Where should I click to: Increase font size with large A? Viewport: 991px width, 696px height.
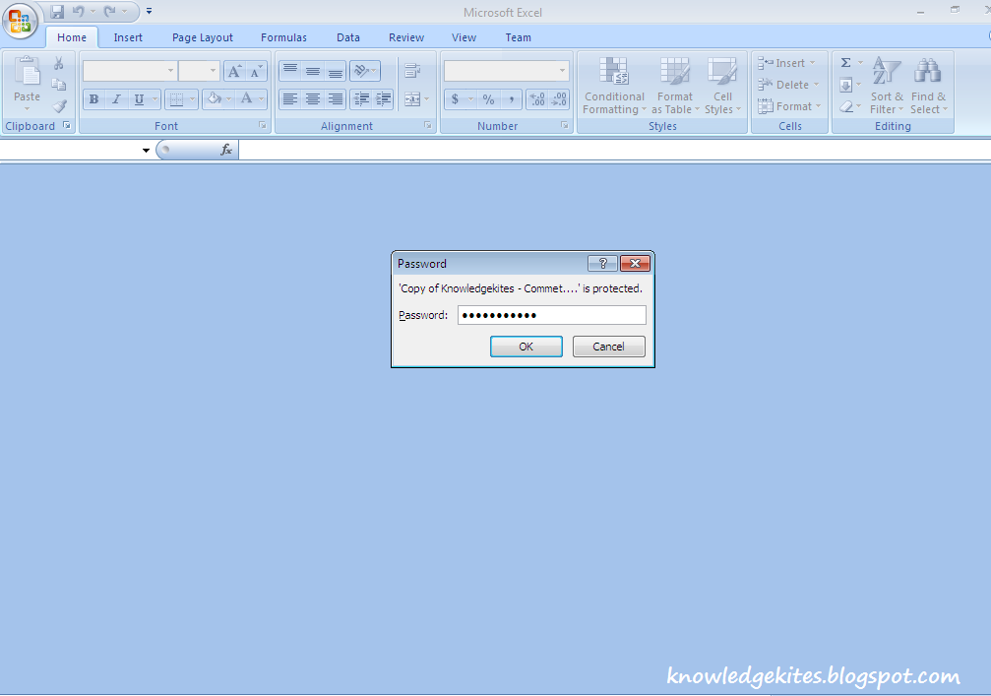234,72
